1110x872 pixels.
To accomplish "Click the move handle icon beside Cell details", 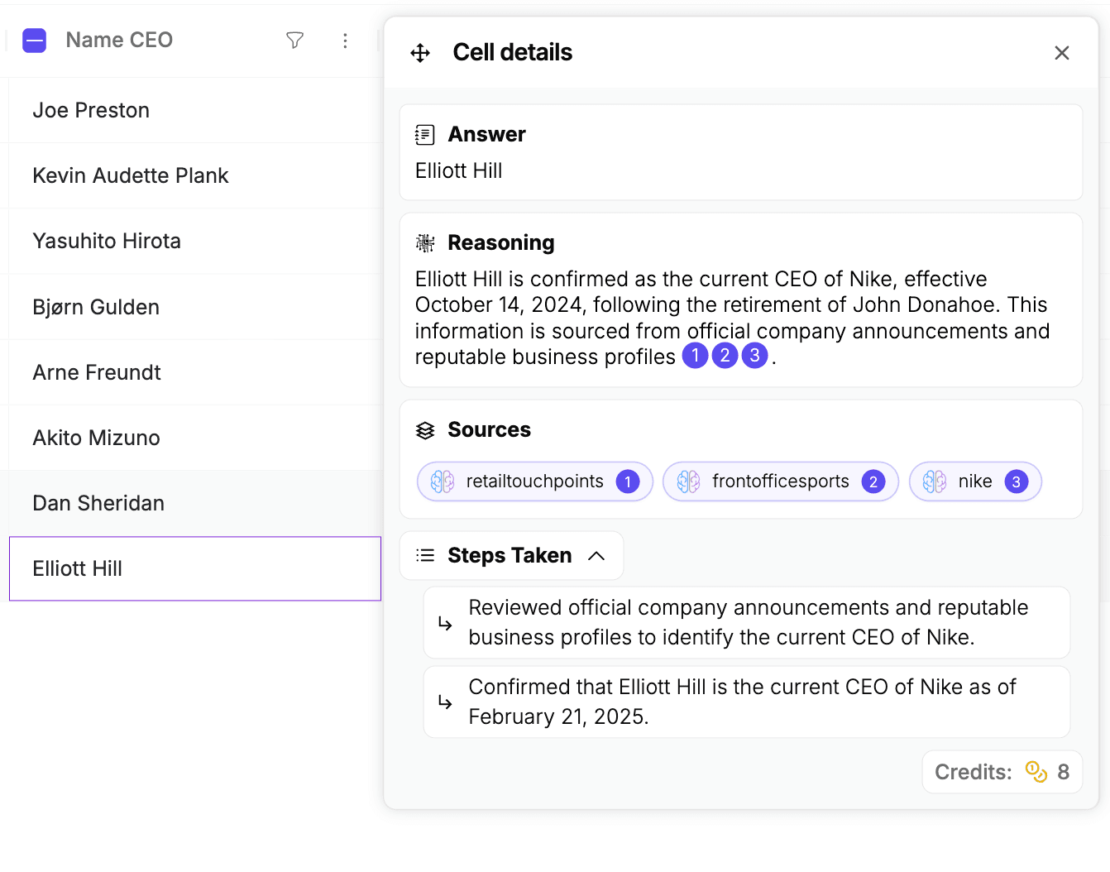I will [420, 53].
